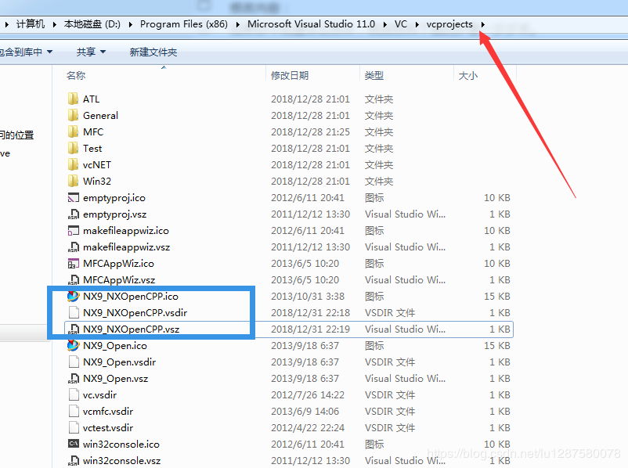Click the vcNET folder icon
Image resolution: width=628 pixels, height=468 pixels.
coord(74,164)
